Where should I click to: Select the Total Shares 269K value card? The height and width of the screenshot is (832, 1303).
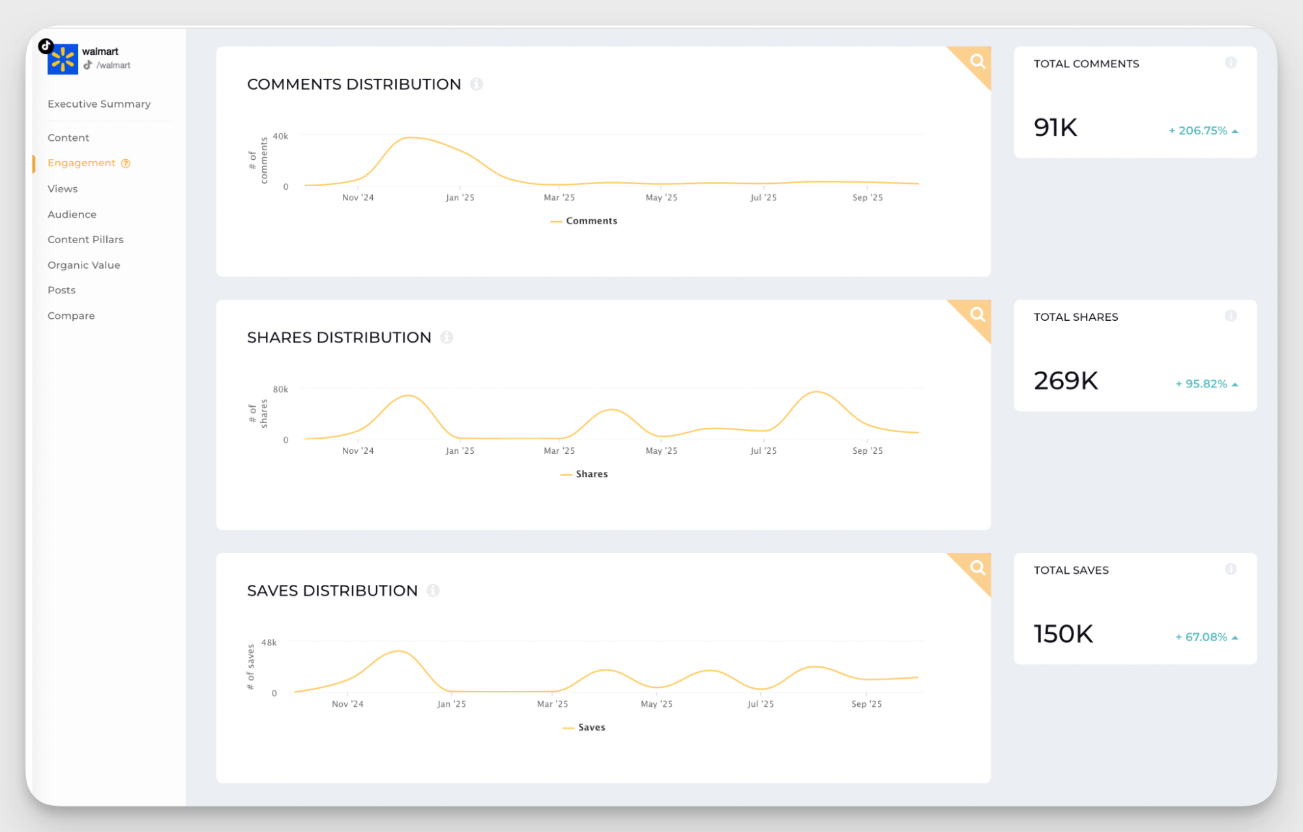click(x=1065, y=380)
